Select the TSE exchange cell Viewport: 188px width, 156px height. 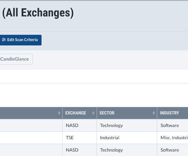pos(80,138)
